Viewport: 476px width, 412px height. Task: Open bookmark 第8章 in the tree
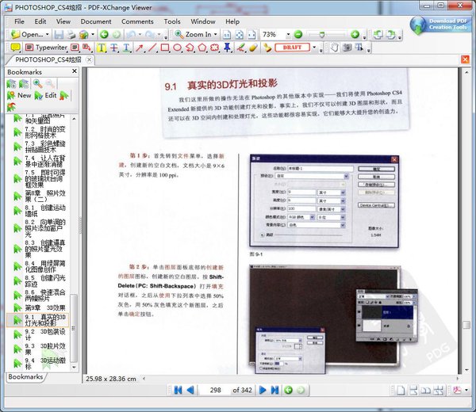(x=44, y=196)
